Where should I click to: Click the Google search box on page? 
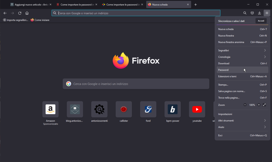136,84
